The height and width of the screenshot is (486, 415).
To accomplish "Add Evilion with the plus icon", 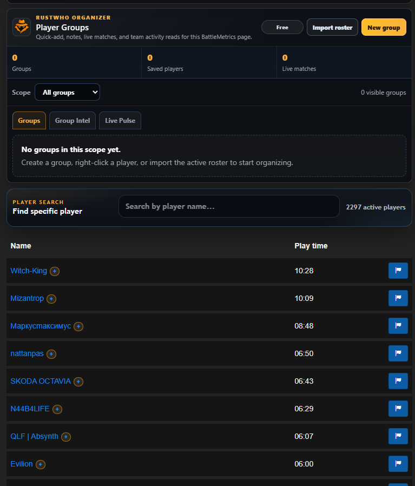I will coord(40,464).
